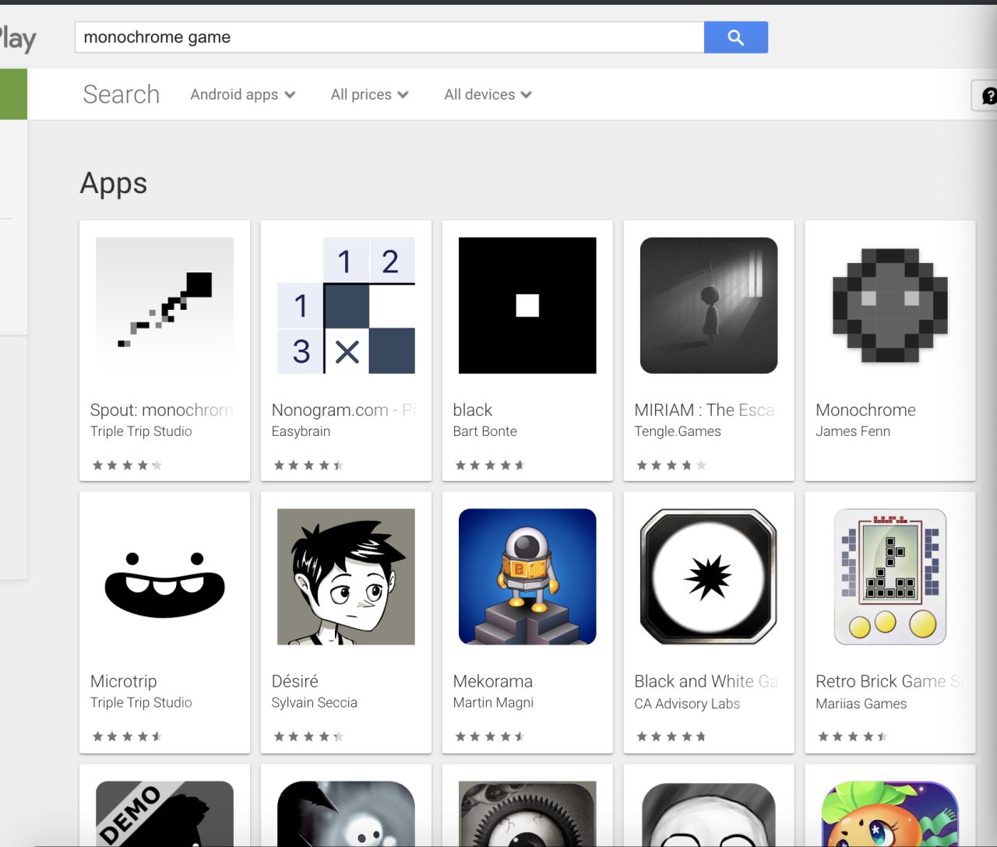The height and width of the screenshot is (847, 997).
Task: Open the Nonogram.com puzzle app icon
Action: pos(346,306)
